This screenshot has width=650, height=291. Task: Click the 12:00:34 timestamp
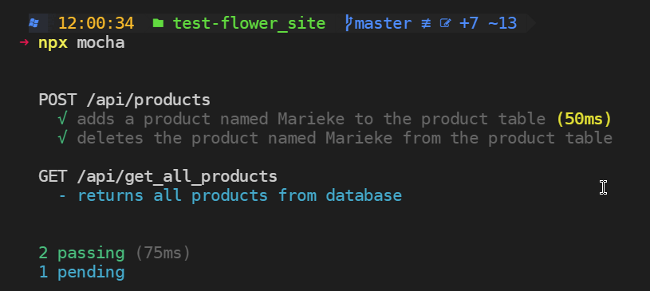click(x=97, y=23)
